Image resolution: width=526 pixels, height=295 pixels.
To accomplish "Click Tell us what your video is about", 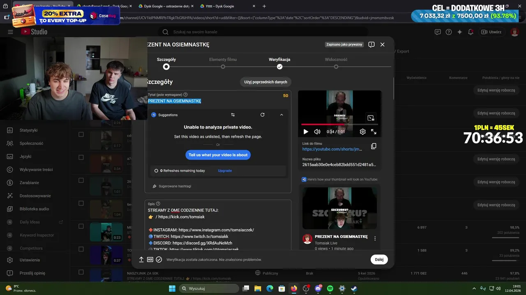I will tap(218, 155).
